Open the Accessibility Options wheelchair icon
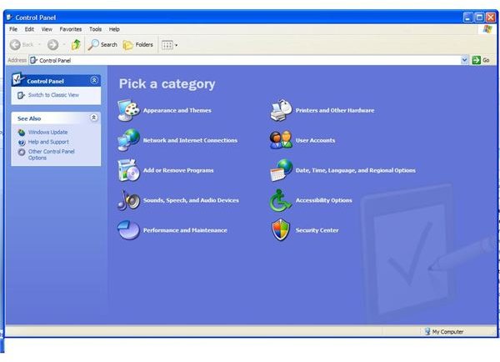Image resolution: width=500 pixels, height=362 pixels. pyautogui.click(x=280, y=200)
